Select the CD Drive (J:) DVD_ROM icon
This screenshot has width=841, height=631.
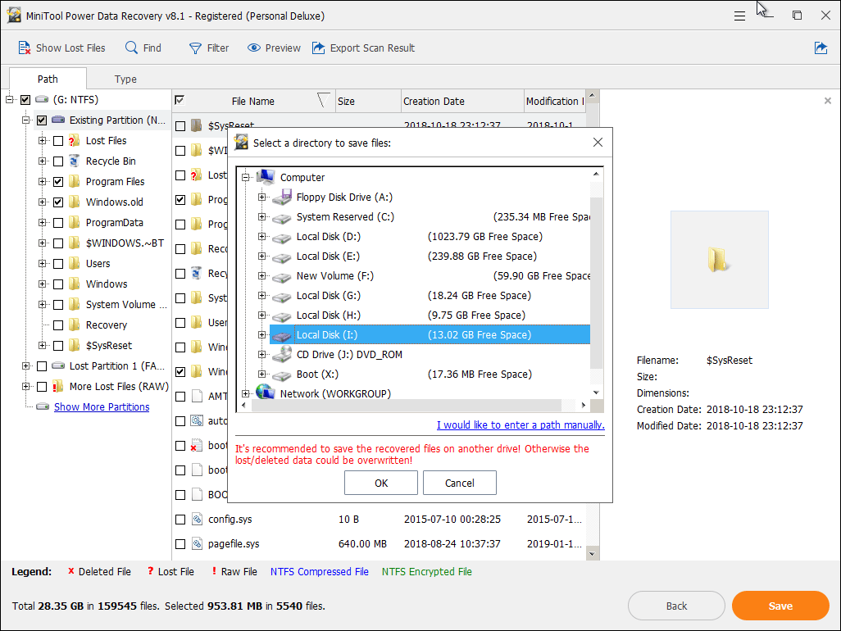[282, 354]
